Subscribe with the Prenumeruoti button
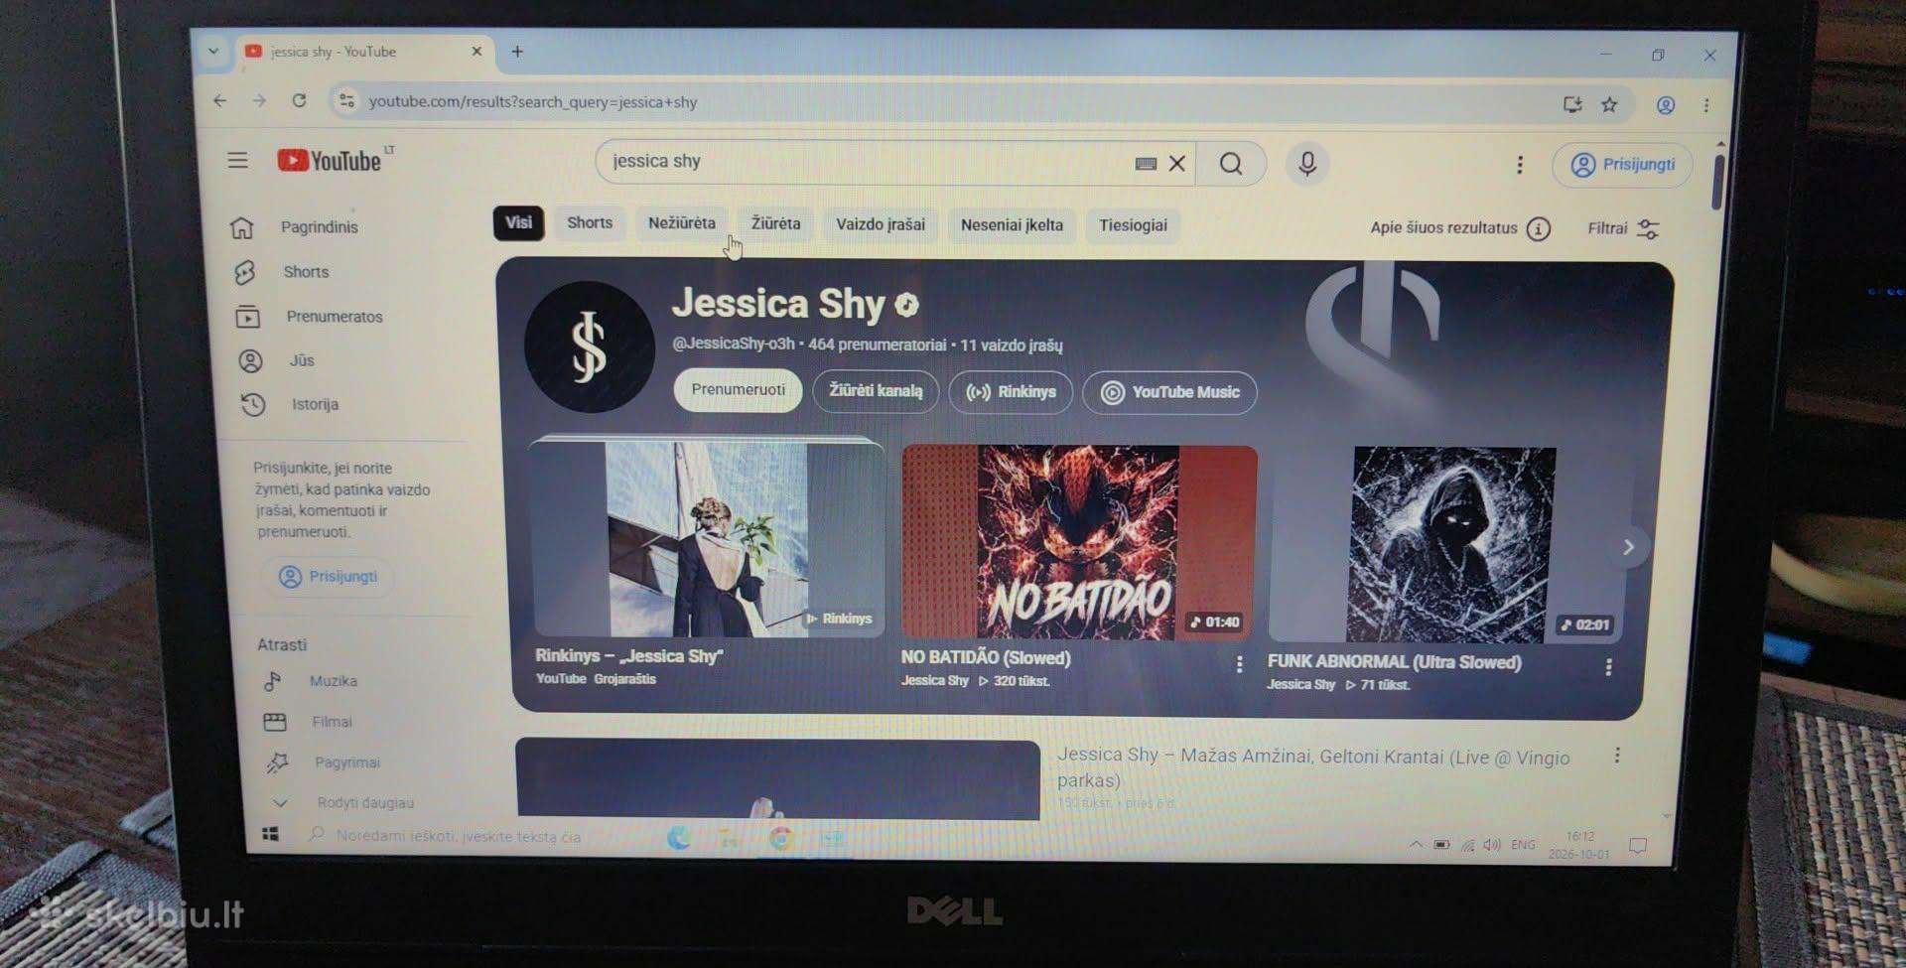The height and width of the screenshot is (968, 1906). [x=738, y=389]
